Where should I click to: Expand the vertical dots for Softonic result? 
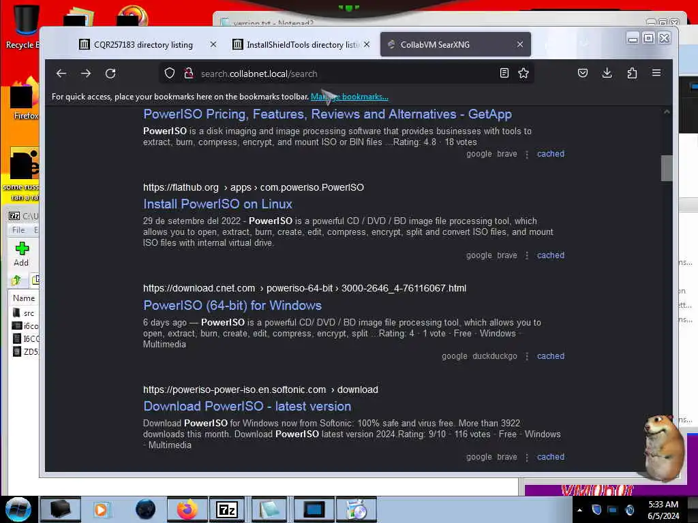coord(527,458)
